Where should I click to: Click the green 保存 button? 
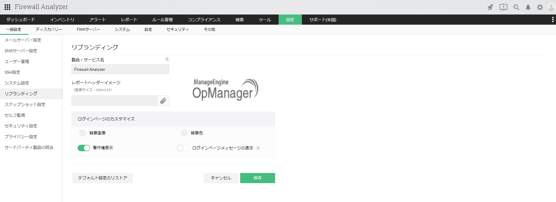coord(258,178)
